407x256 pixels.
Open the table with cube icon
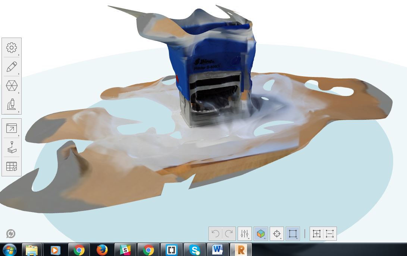(x=12, y=166)
